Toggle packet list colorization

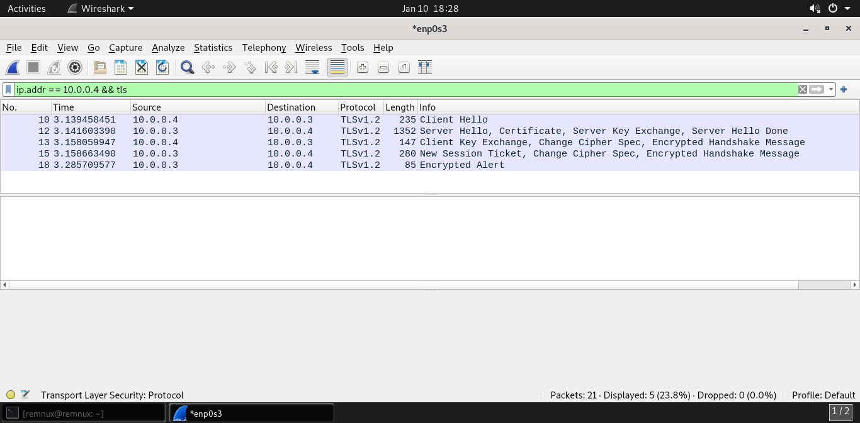(x=337, y=67)
